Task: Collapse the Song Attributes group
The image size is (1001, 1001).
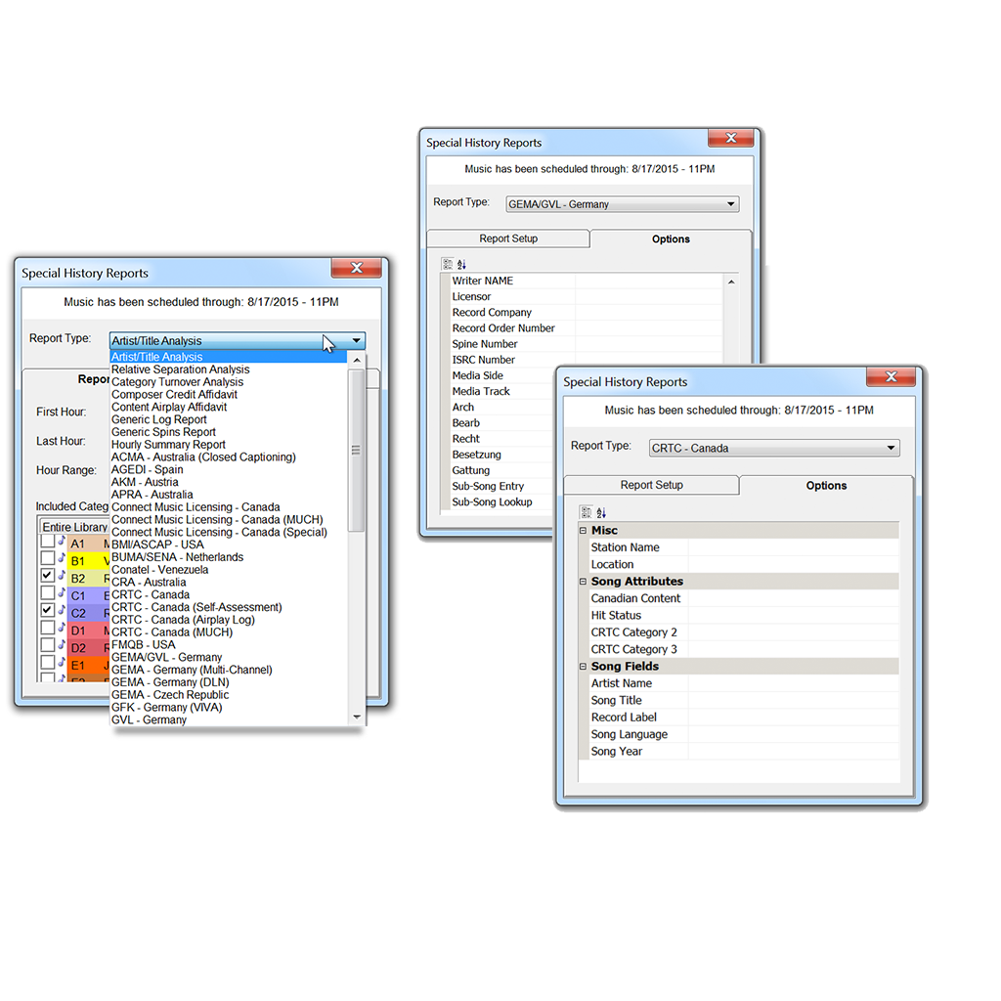Action: click(x=584, y=582)
